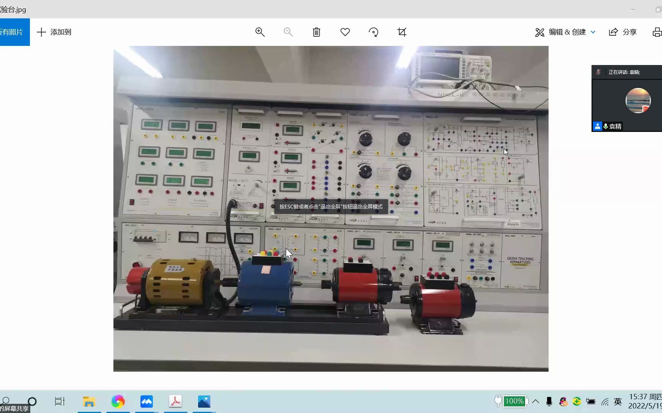Add photo to favorites with heart icon

[x=345, y=32]
